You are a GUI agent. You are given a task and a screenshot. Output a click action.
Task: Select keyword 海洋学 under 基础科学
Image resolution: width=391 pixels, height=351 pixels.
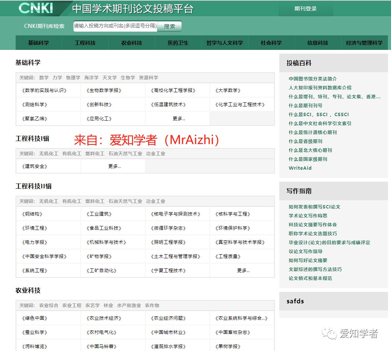[x=91, y=78]
